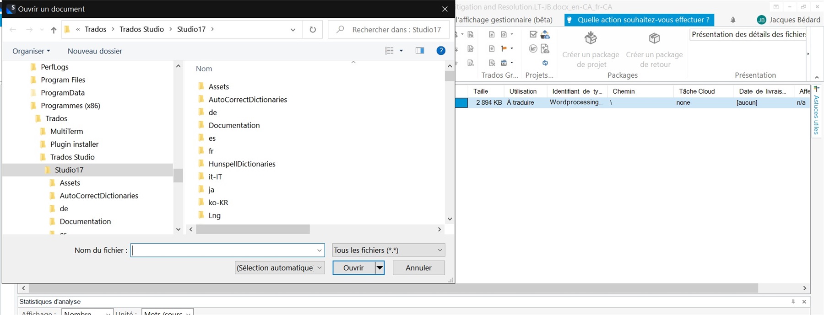Select the it-IT folder

(215, 176)
